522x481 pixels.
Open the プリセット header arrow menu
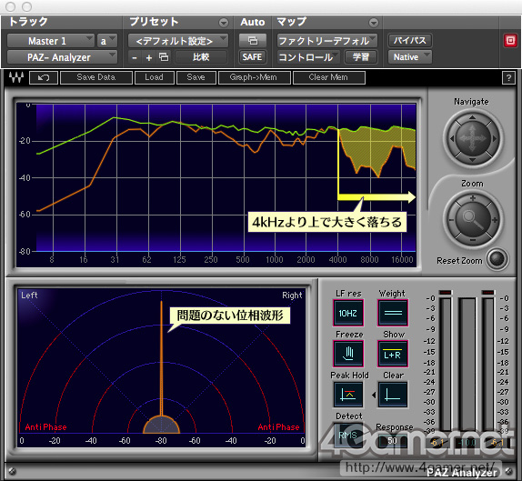pos(224,23)
